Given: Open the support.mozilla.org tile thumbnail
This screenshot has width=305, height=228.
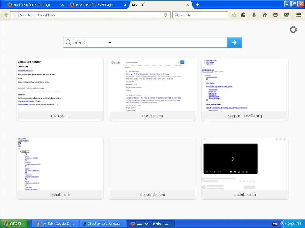Looking at the screenshot, I should (x=245, y=85).
